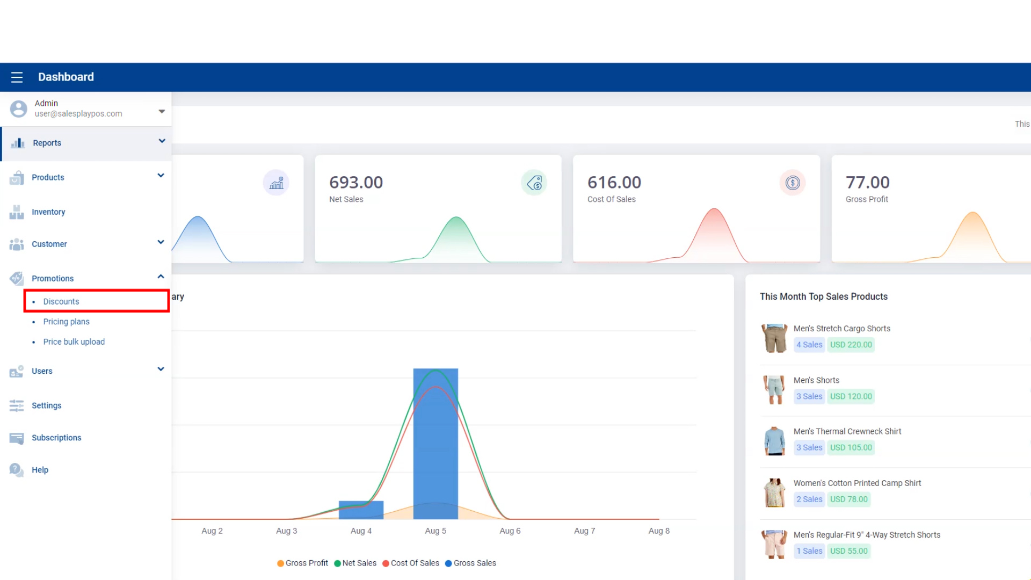
Task: Click the Net Sales tag icon
Action: point(534,183)
